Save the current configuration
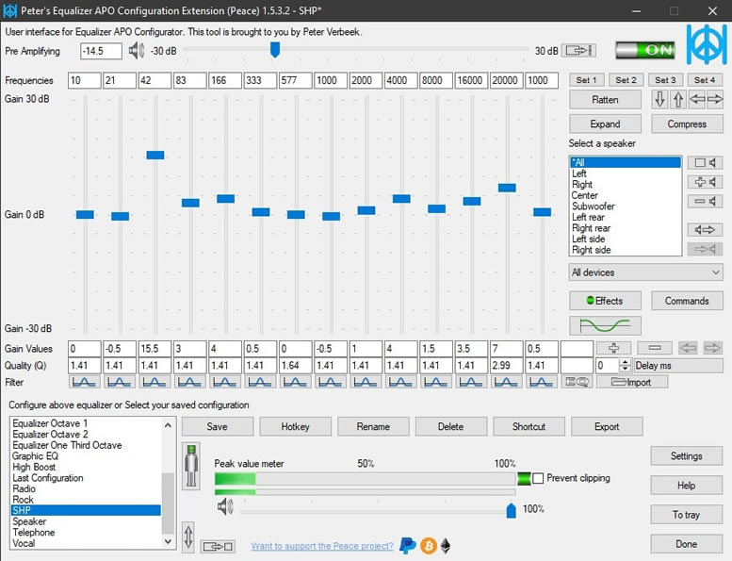The image size is (732, 561). pyautogui.click(x=217, y=426)
